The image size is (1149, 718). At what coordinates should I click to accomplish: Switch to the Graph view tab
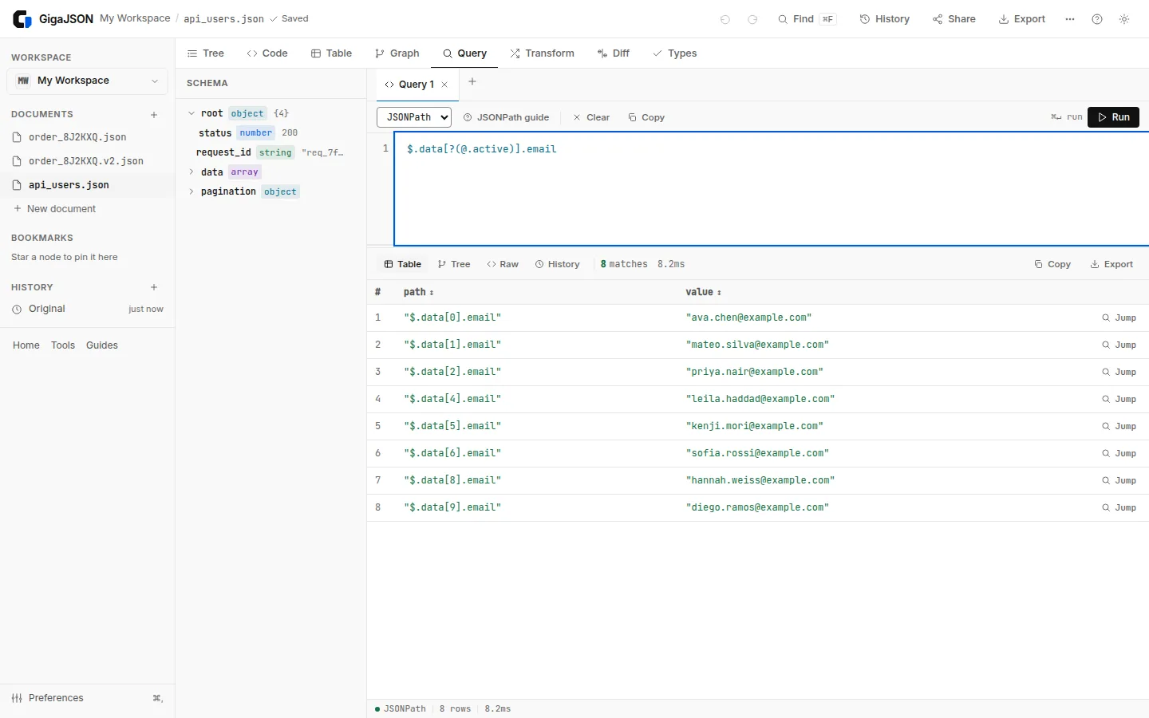point(397,53)
